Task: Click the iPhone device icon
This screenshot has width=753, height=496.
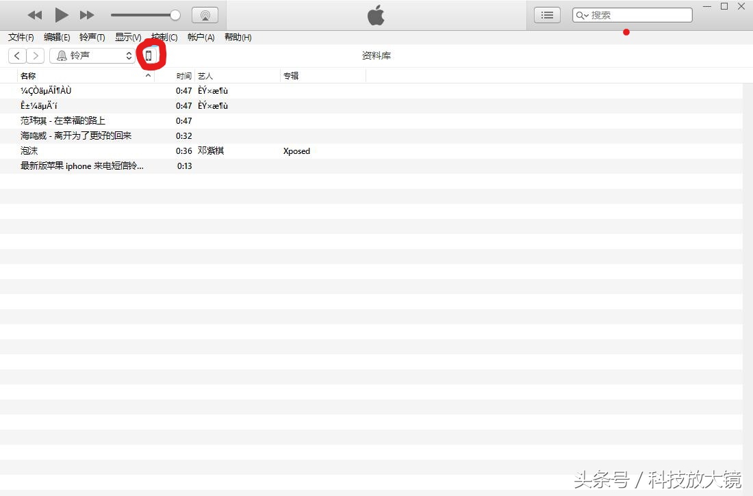Action: pos(149,56)
